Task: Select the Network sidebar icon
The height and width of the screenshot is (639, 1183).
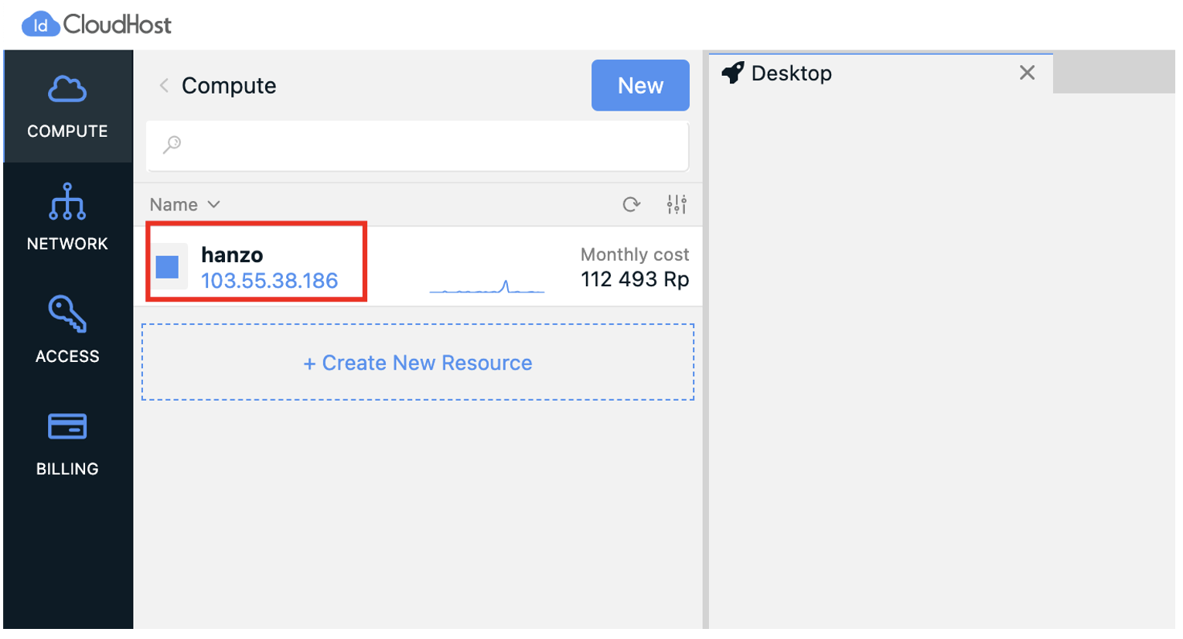Action: click(x=67, y=202)
